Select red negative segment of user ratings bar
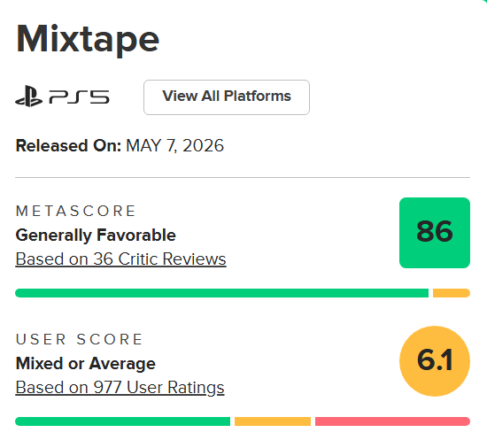The image size is (487, 448). click(x=392, y=421)
